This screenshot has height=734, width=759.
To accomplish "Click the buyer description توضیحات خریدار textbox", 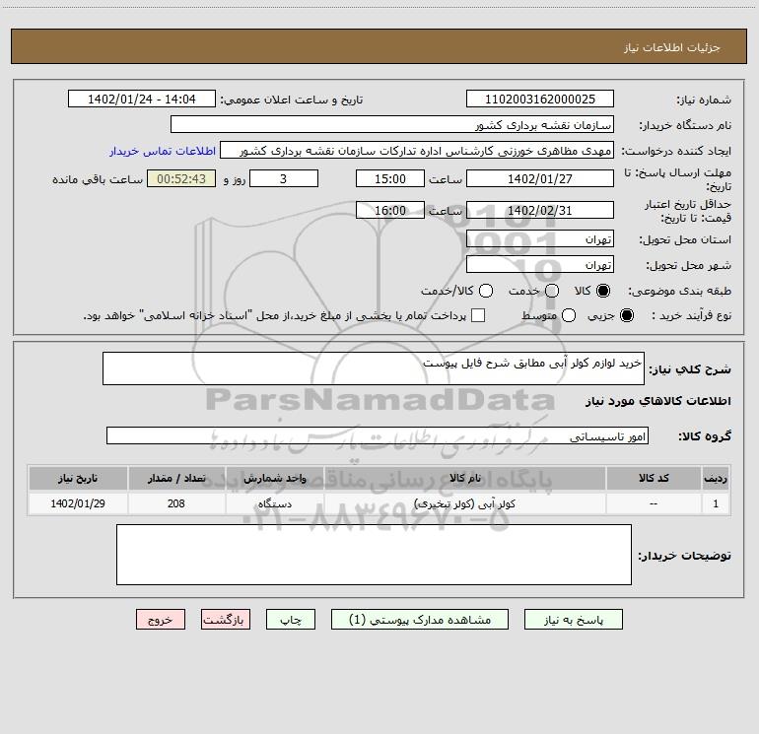I will (x=374, y=555).
